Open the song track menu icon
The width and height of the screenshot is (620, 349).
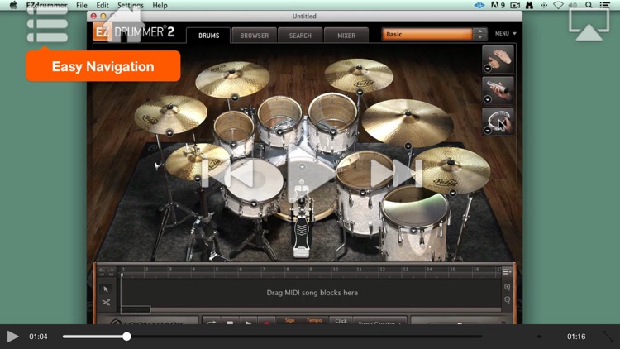(507, 272)
